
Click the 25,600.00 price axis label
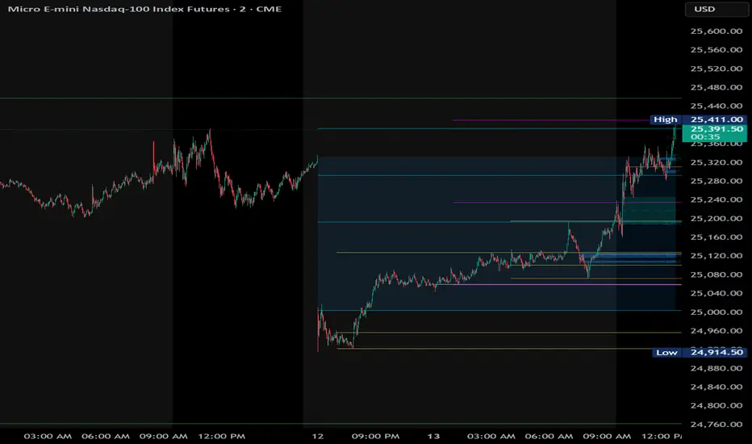[x=716, y=31]
